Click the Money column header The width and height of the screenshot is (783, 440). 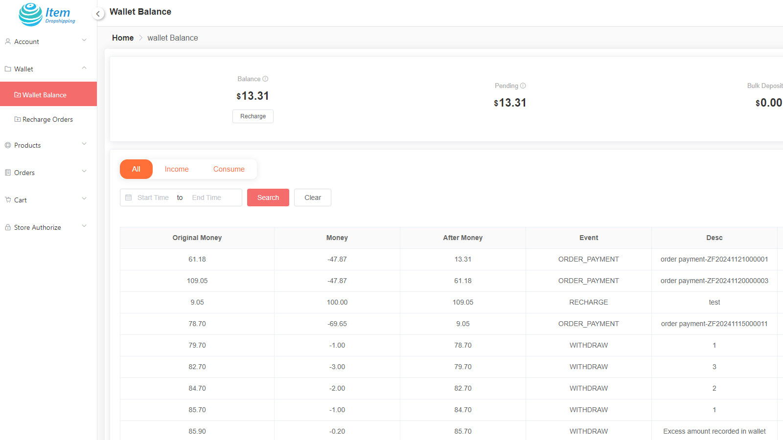(337, 238)
